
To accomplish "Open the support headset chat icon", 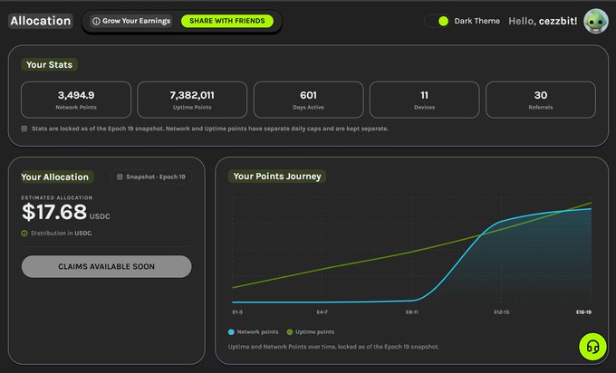I will pyautogui.click(x=592, y=347).
